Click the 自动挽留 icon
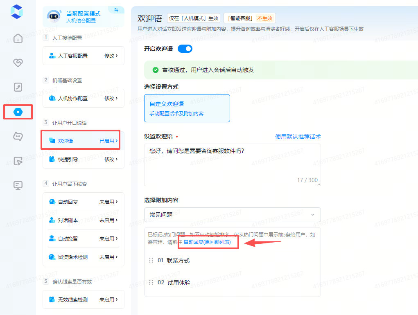This screenshot has height=315, width=418. tap(52, 239)
